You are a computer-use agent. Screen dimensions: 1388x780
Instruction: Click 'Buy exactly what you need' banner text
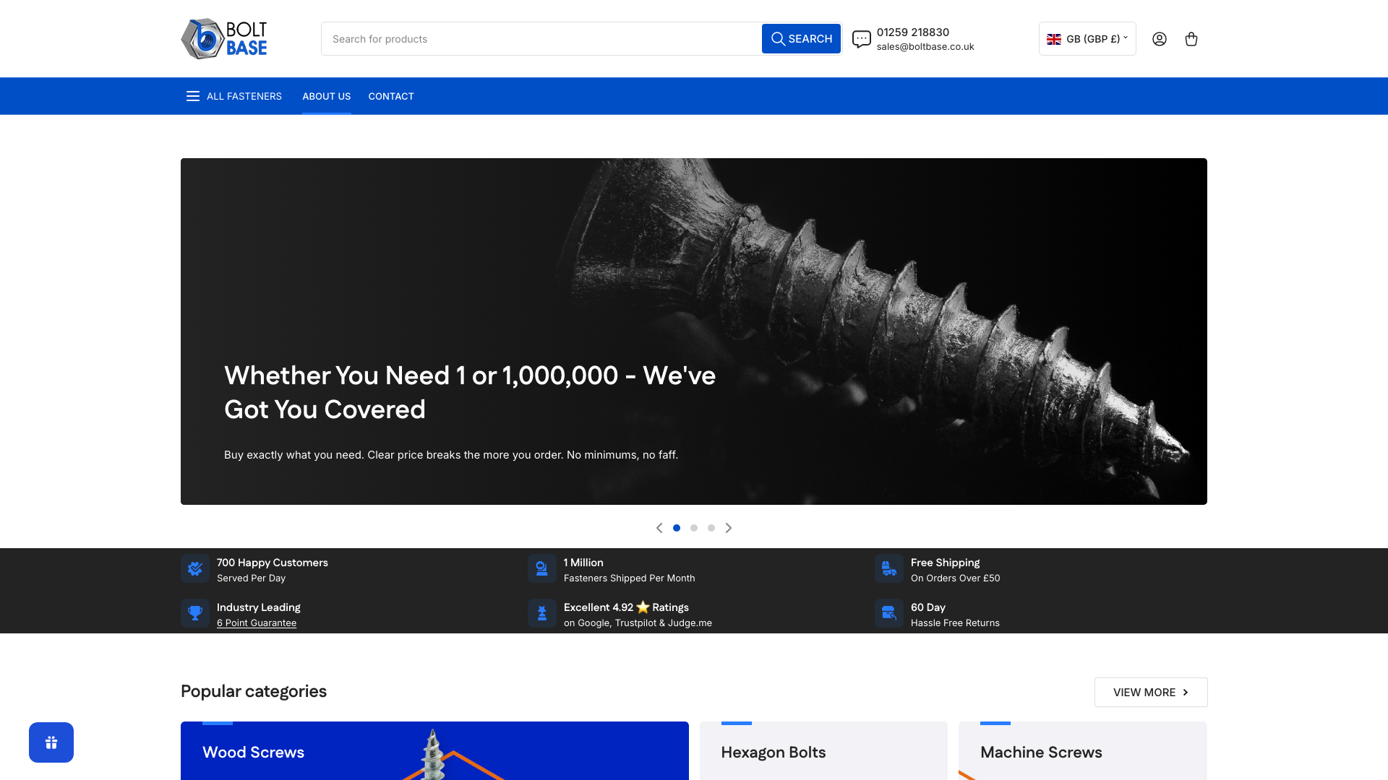(x=451, y=455)
